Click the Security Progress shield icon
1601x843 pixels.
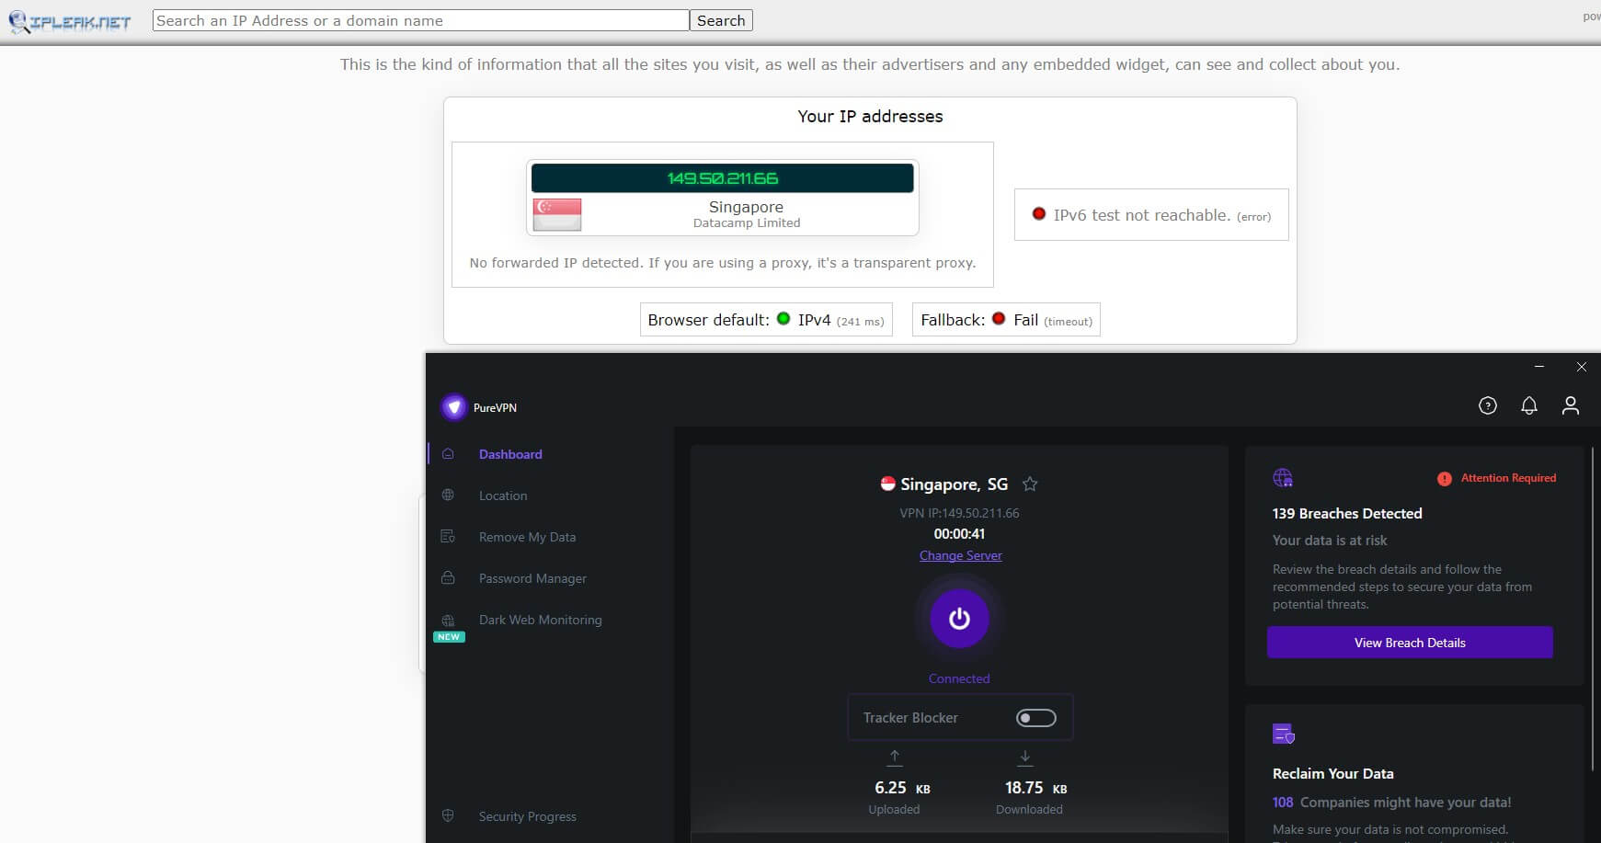pos(448,815)
